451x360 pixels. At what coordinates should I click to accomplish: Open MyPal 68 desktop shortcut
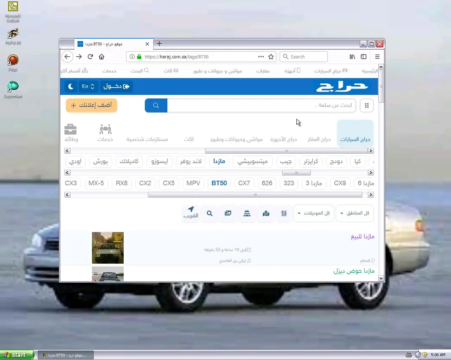[x=13, y=37]
